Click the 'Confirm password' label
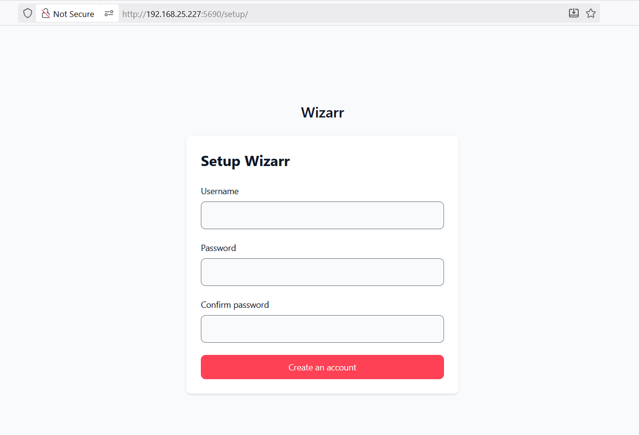 point(235,305)
